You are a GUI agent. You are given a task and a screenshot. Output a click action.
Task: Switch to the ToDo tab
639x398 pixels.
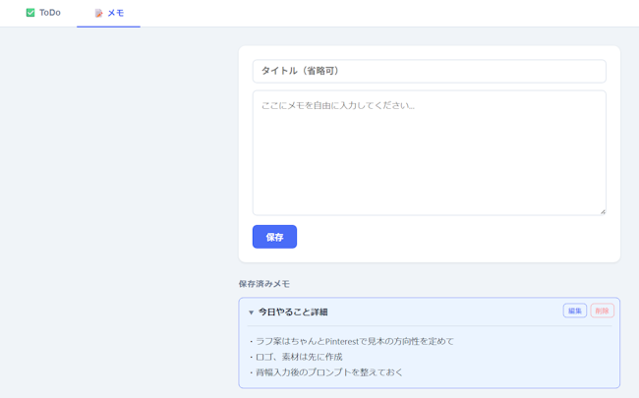tap(43, 13)
